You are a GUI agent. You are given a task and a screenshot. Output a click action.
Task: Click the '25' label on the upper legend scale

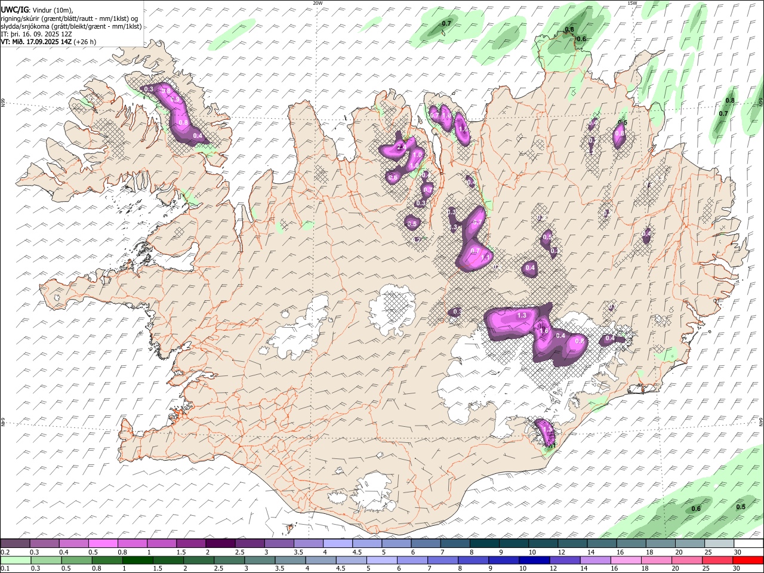[708, 552]
